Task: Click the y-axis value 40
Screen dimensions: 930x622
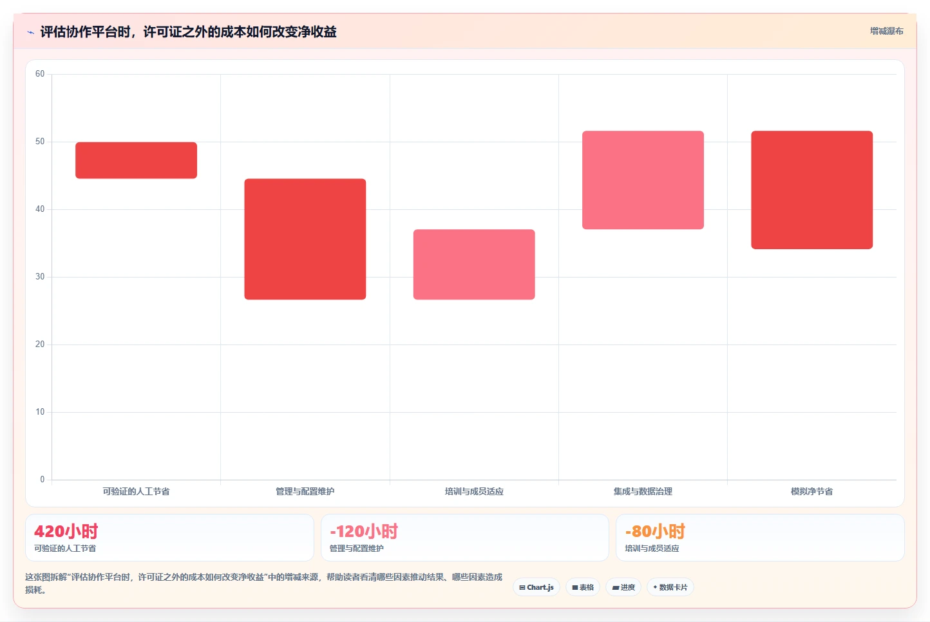Action: [x=40, y=209]
